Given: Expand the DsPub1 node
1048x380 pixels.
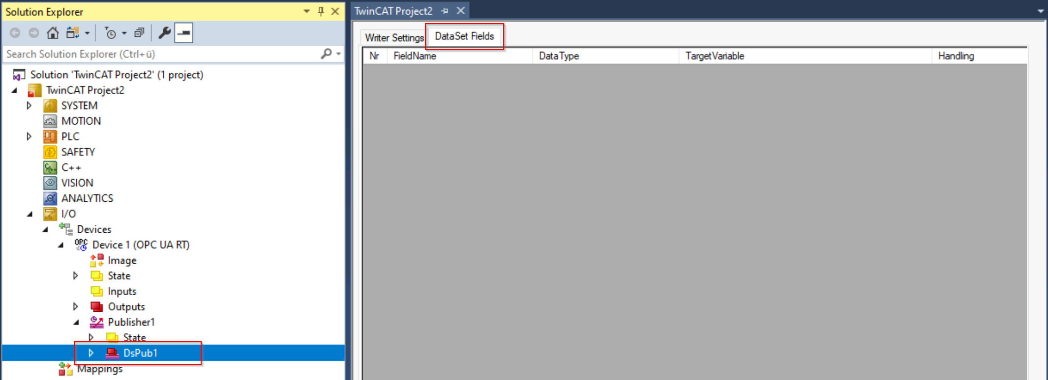Looking at the screenshot, I should click(x=91, y=353).
